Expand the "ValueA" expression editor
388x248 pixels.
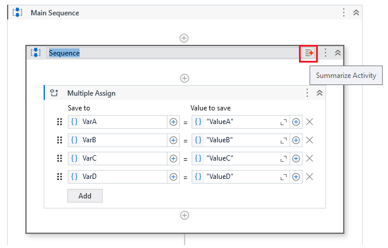(284, 122)
